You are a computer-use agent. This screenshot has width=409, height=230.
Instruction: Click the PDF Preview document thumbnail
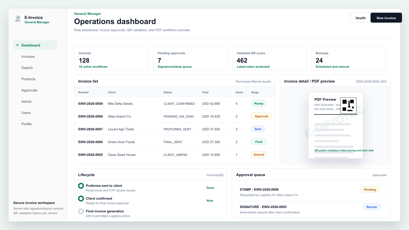click(336, 125)
